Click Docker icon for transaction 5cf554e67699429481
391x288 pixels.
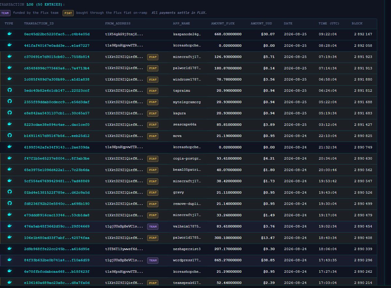[9, 181]
